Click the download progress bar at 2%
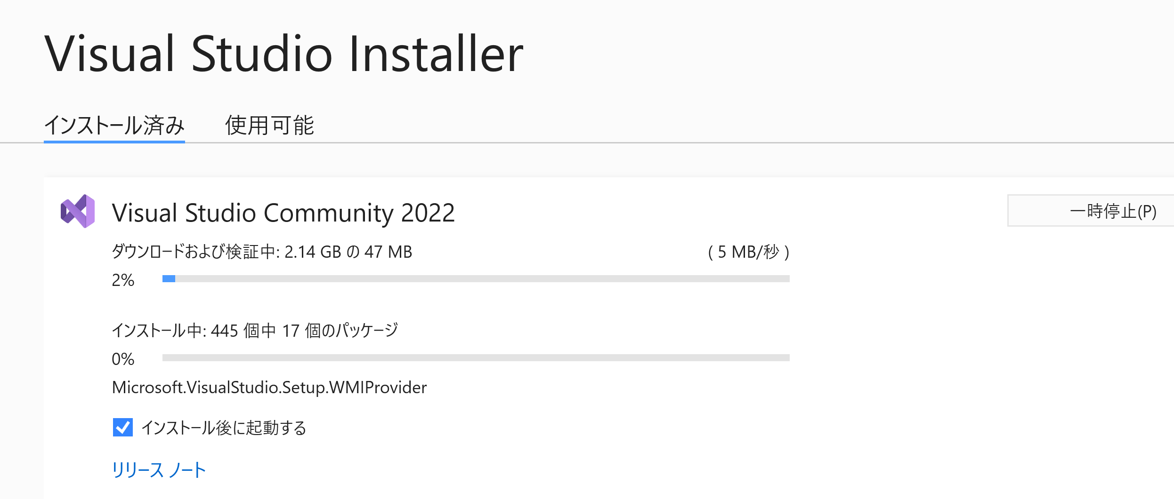Image resolution: width=1174 pixels, height=499 pixels. click(x=476, y=279)
